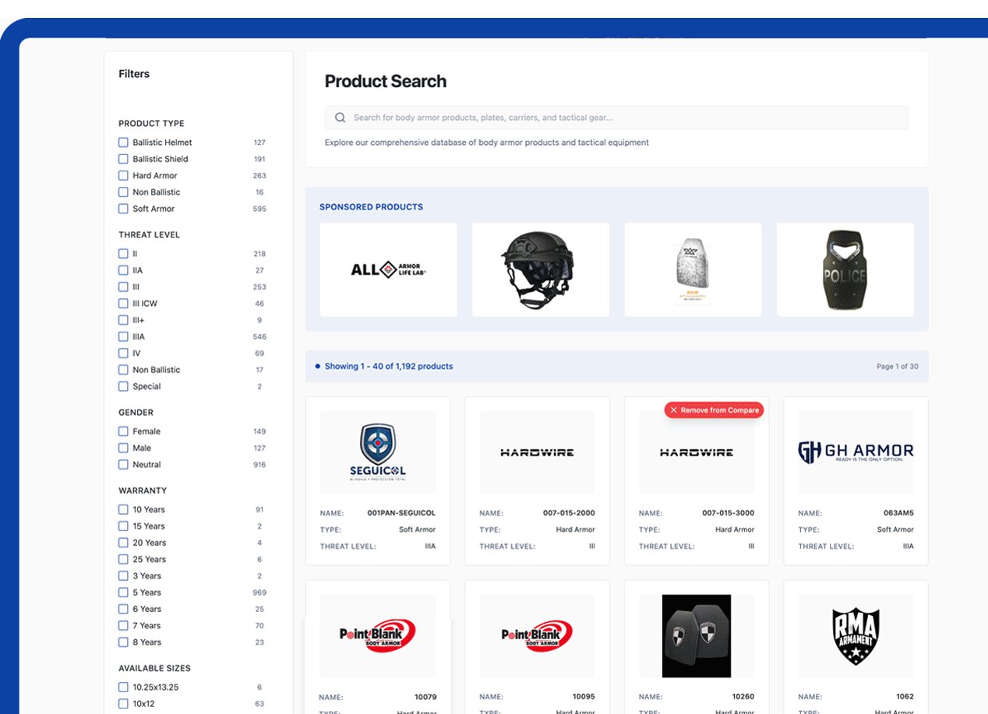Check the Neutral gender filter
988x714 pixels.
tap(123, 465)
